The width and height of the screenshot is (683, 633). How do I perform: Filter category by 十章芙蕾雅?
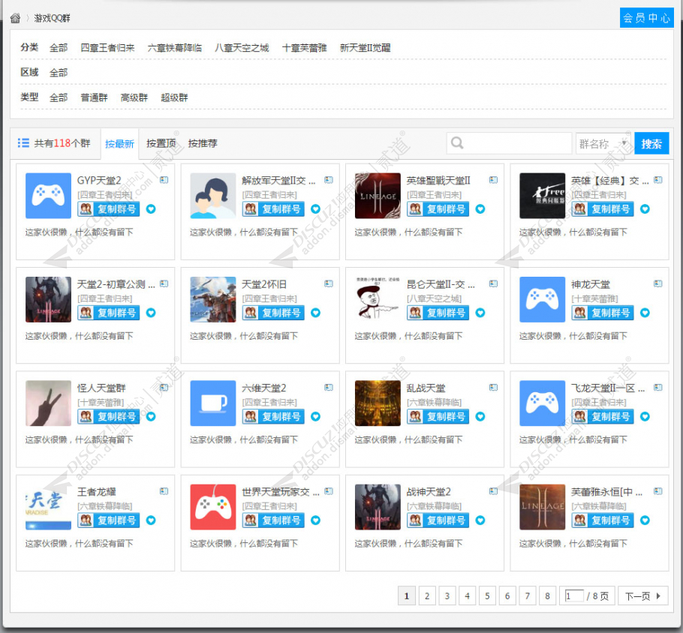[305, 48]
